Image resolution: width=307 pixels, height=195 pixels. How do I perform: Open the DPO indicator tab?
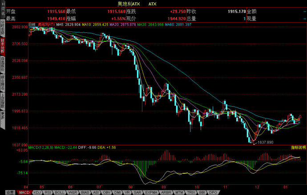(213, 192)
